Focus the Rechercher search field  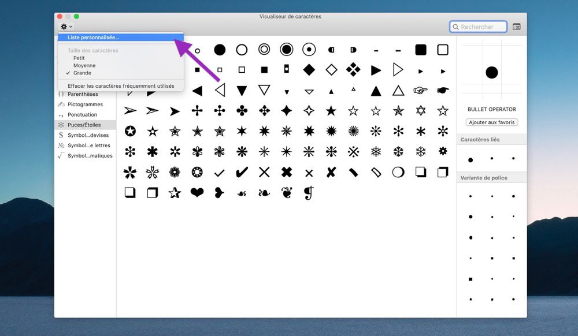click(x=478, y=27)
